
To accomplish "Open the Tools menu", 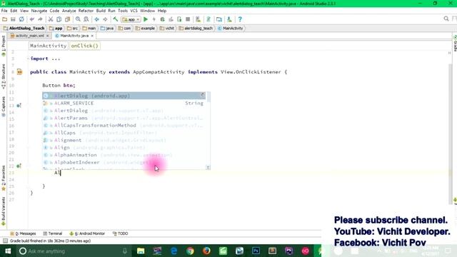I will (x=123, y=11).
